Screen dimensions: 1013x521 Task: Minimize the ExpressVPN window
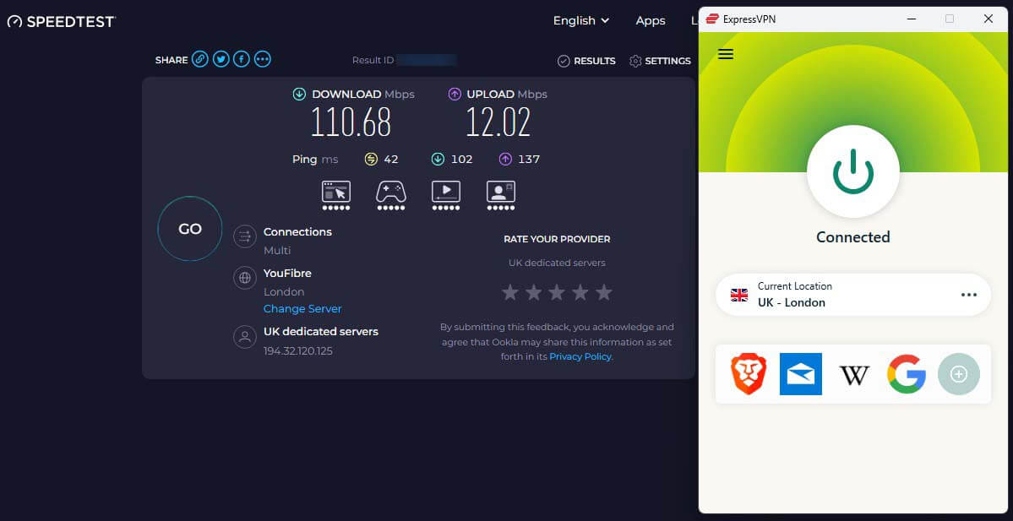click(912, 19)
